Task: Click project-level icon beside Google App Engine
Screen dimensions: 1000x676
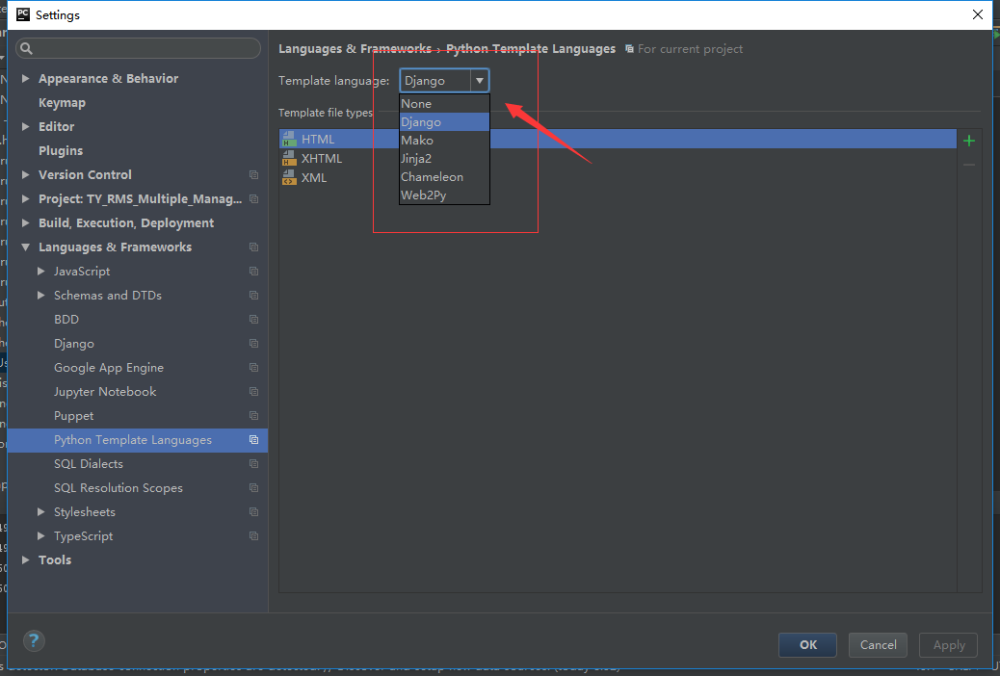Action: (x=253, y=367)
